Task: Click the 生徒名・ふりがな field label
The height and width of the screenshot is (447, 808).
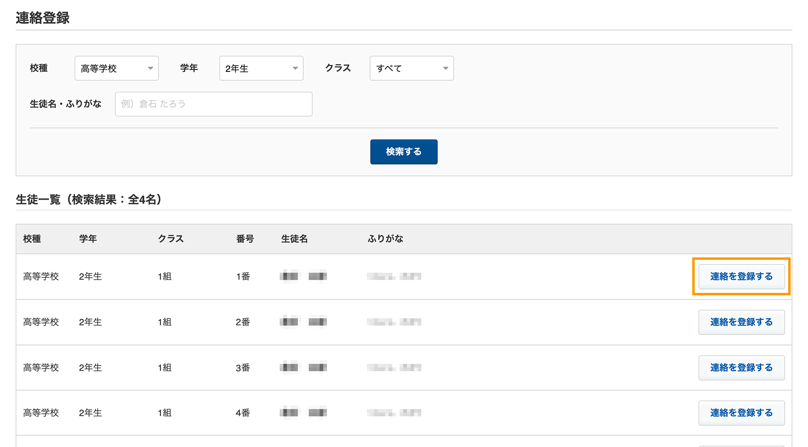Action: click(x=65, y=104)
